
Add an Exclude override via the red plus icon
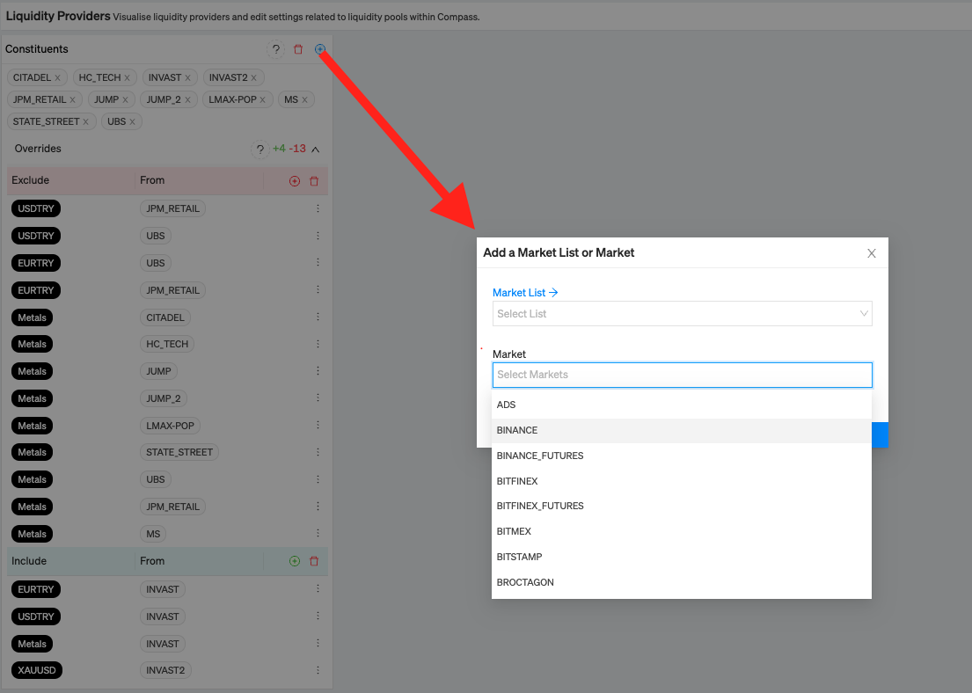(295, 181)
